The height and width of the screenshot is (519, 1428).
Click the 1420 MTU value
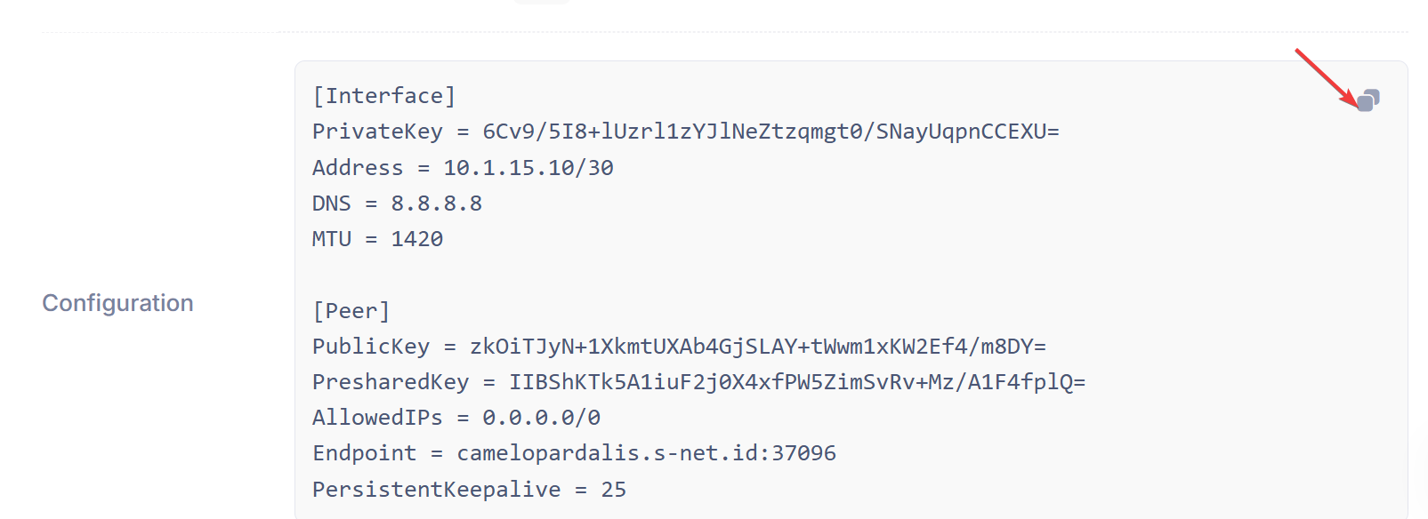(x=417, y=239)
